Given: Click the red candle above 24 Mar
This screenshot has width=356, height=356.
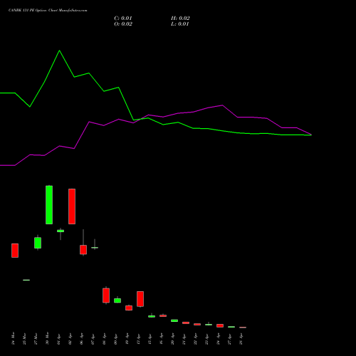Looking at the screenshot, I should point(15,251).
